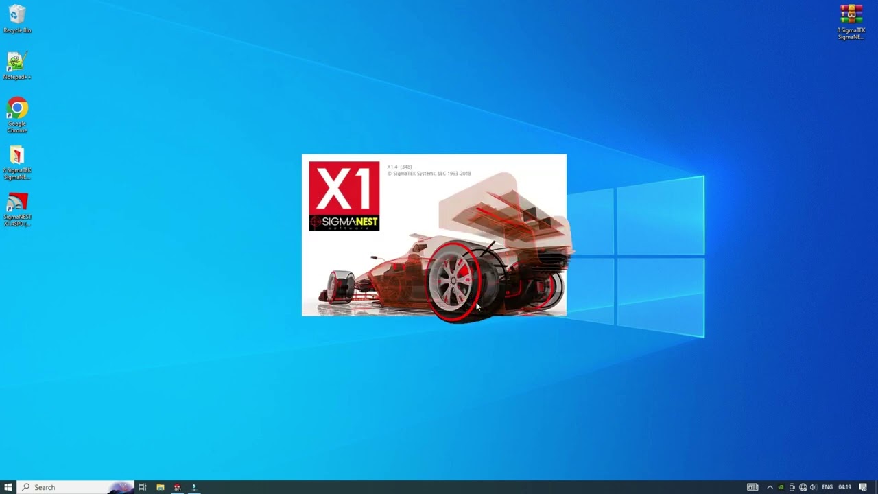This screenshot has height=494, width=878.
Task: Click the ENG language indicator
Action: pos(827,487)
